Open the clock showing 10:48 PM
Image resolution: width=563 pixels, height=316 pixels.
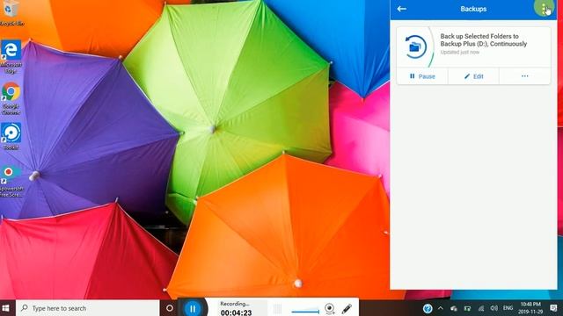click(530, 308)
